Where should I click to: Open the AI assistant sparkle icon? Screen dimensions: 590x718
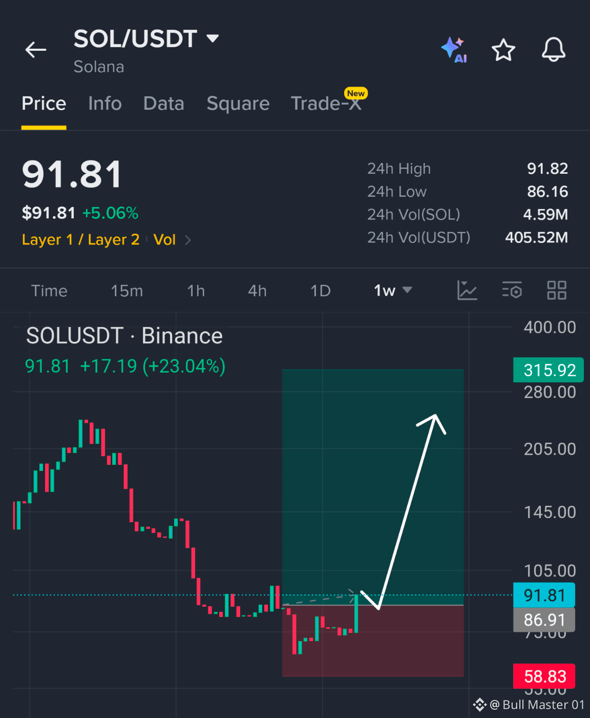[454, 50]
